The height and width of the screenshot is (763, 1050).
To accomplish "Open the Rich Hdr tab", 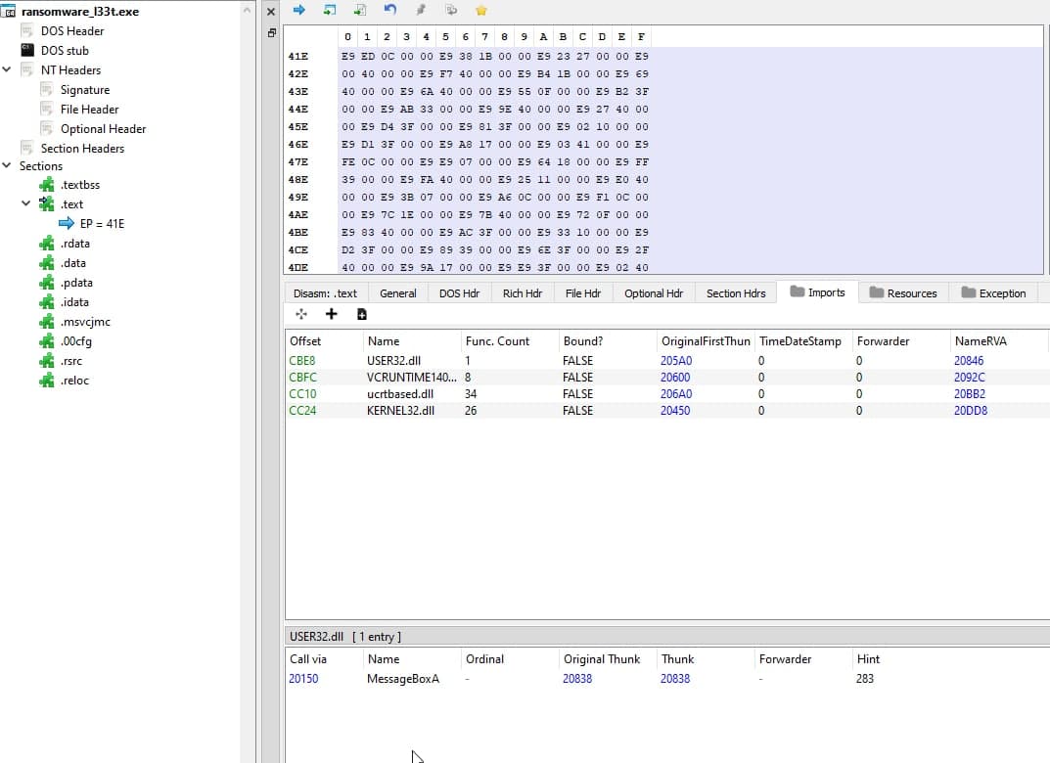I will (522, 292).
